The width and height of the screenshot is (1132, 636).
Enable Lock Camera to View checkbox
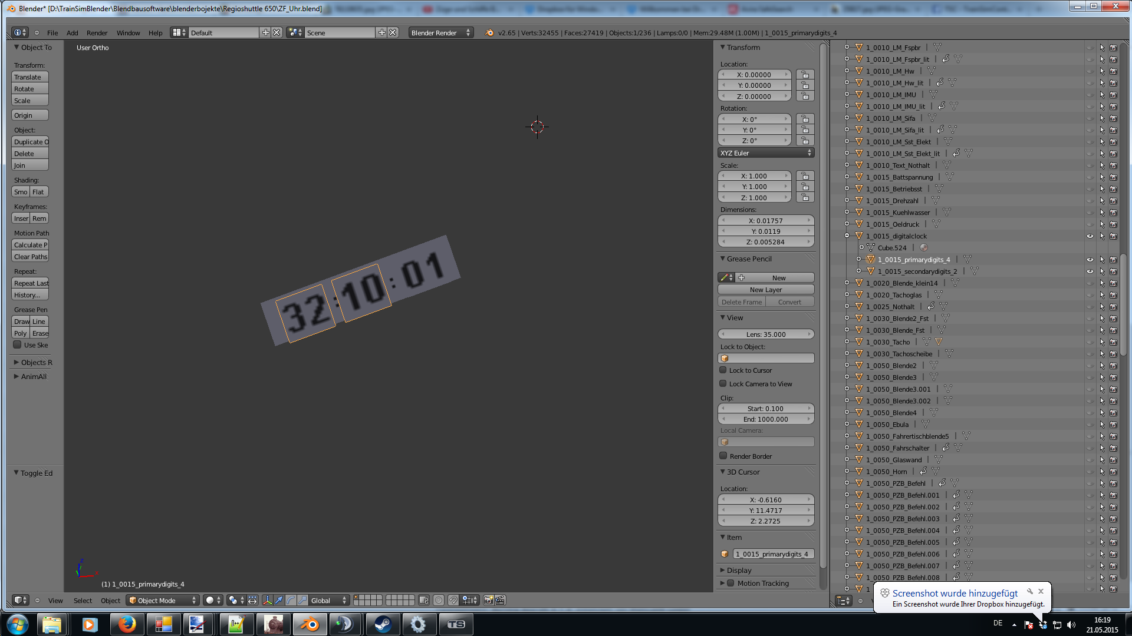click(723, 384)
